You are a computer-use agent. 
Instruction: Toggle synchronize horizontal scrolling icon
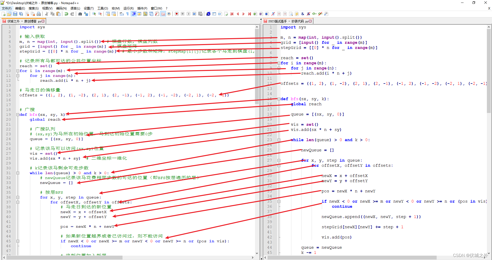(114, 14)
